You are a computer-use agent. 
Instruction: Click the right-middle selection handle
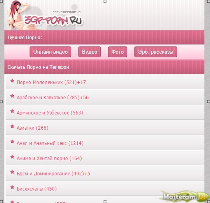coord(208,102)
